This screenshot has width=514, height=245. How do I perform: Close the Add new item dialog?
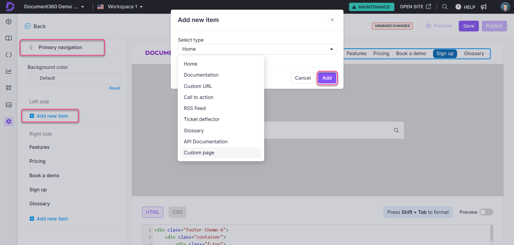[332, 20]
